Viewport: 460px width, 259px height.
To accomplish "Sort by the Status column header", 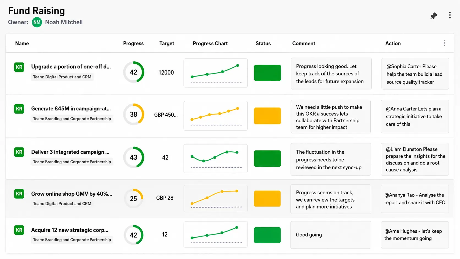I will tap(263, 43).
